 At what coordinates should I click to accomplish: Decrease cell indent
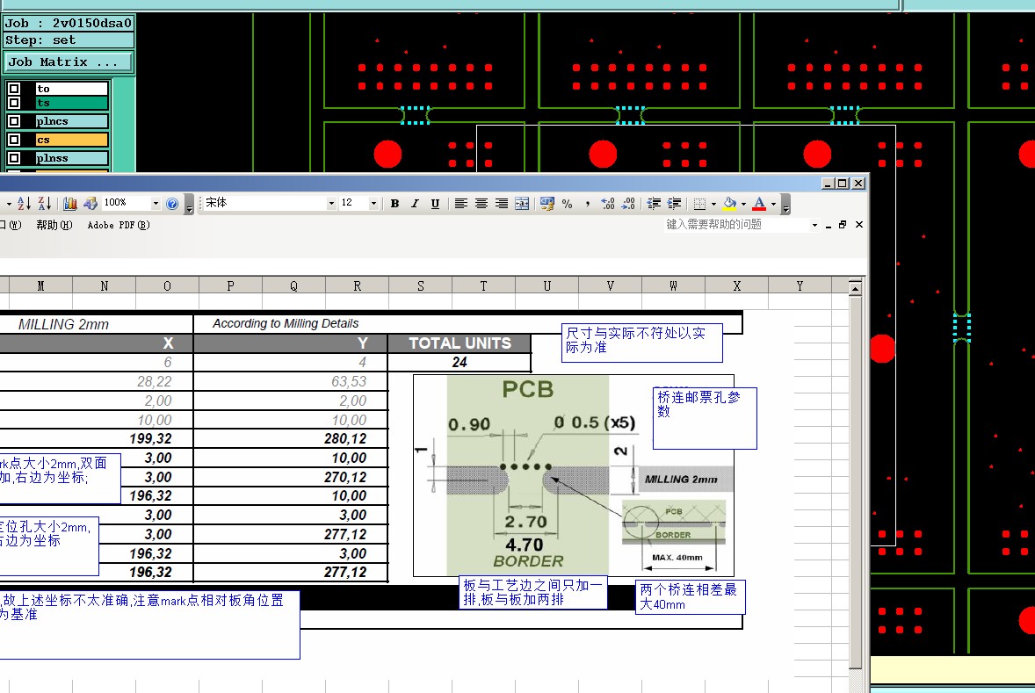pos(654,203)
